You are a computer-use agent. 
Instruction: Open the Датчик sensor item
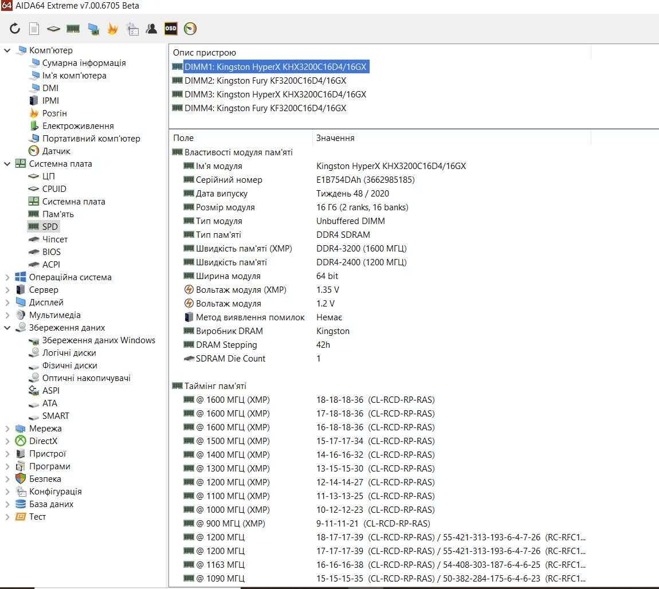[x=56, y=151]
